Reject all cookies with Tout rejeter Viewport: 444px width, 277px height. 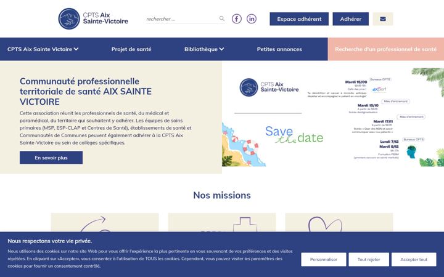369,260
